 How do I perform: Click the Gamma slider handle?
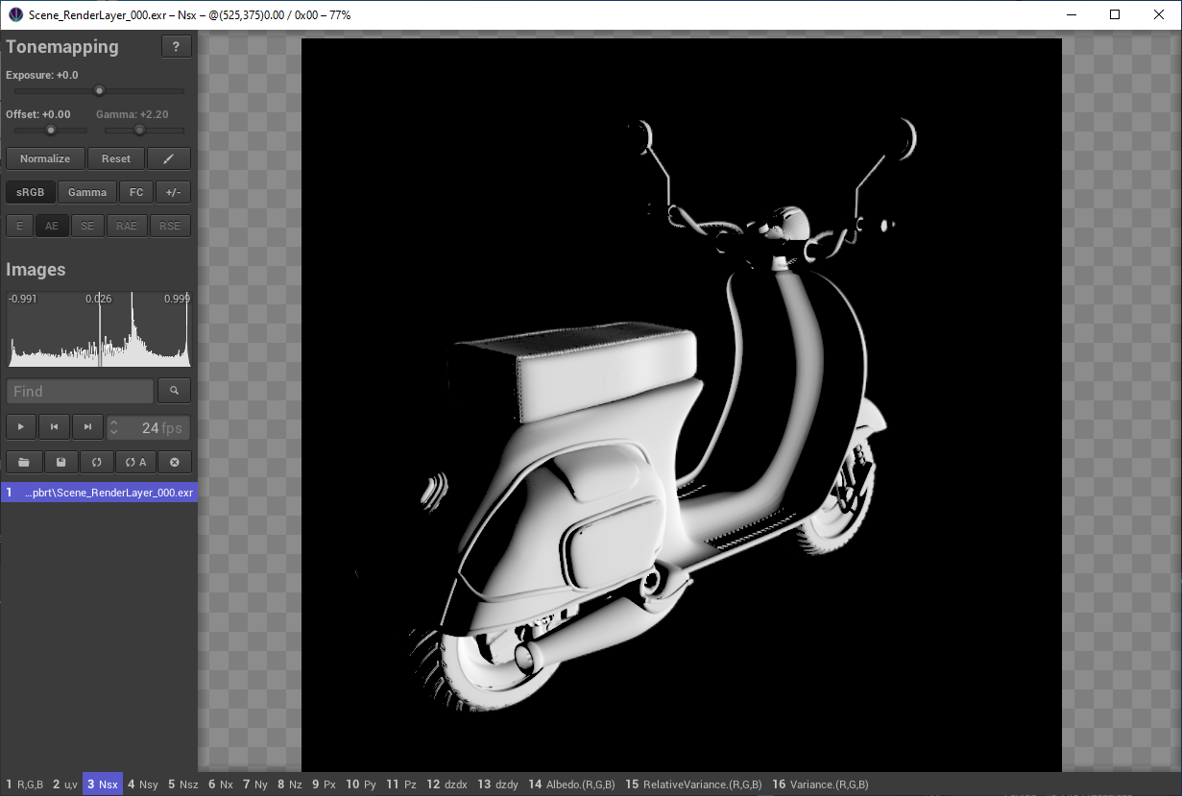point(139,130)
